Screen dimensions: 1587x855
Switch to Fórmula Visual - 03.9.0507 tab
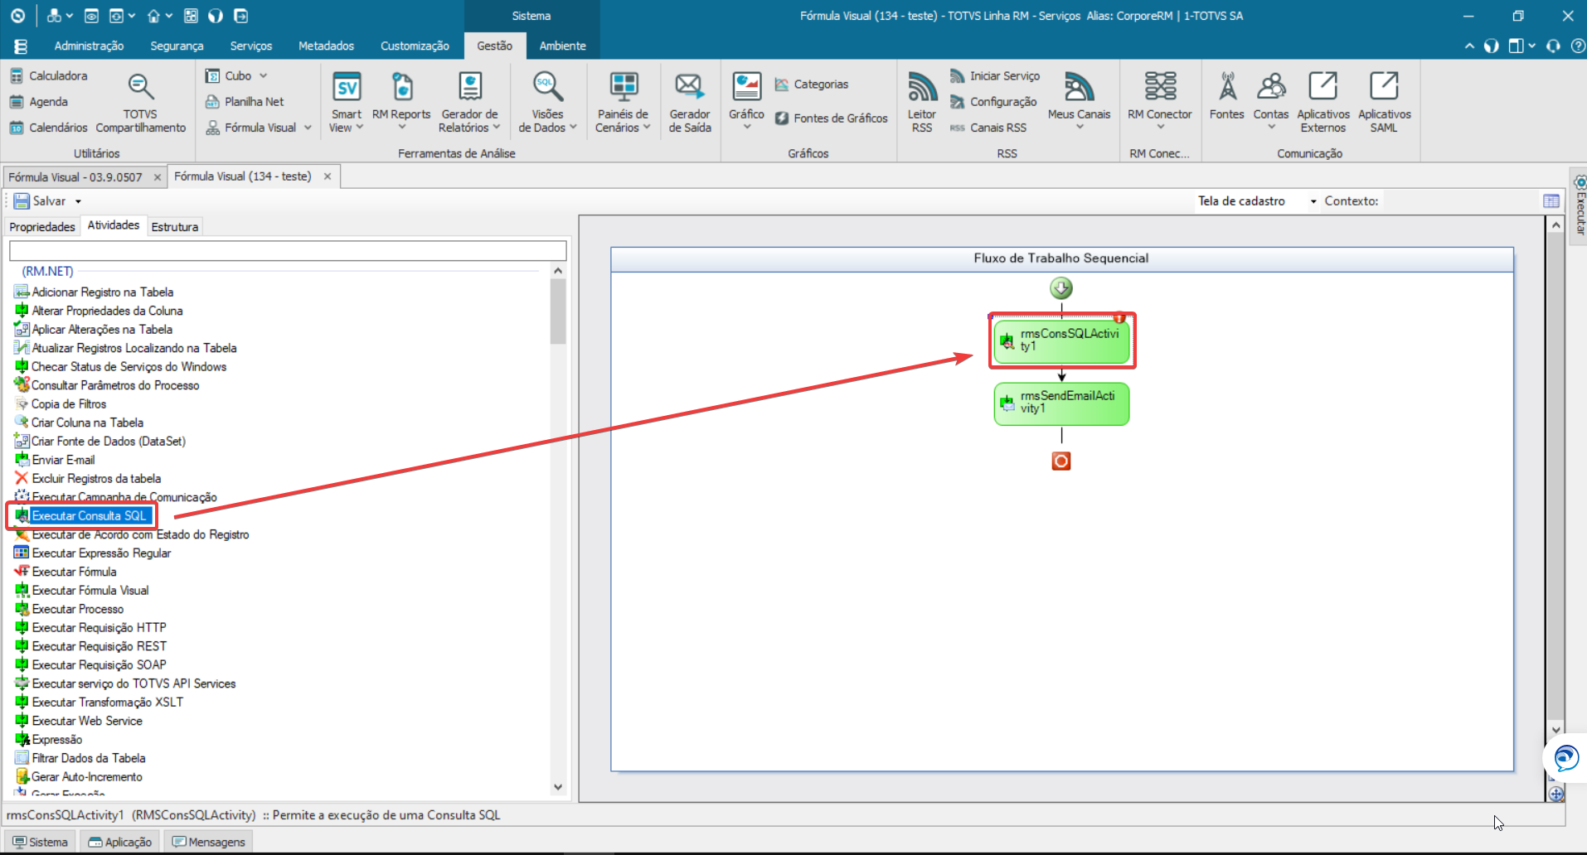75,177
